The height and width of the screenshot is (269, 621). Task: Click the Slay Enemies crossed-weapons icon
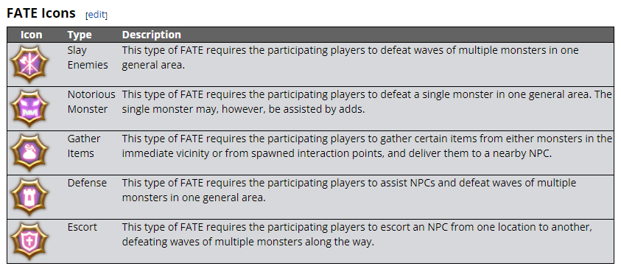[29, 64]
